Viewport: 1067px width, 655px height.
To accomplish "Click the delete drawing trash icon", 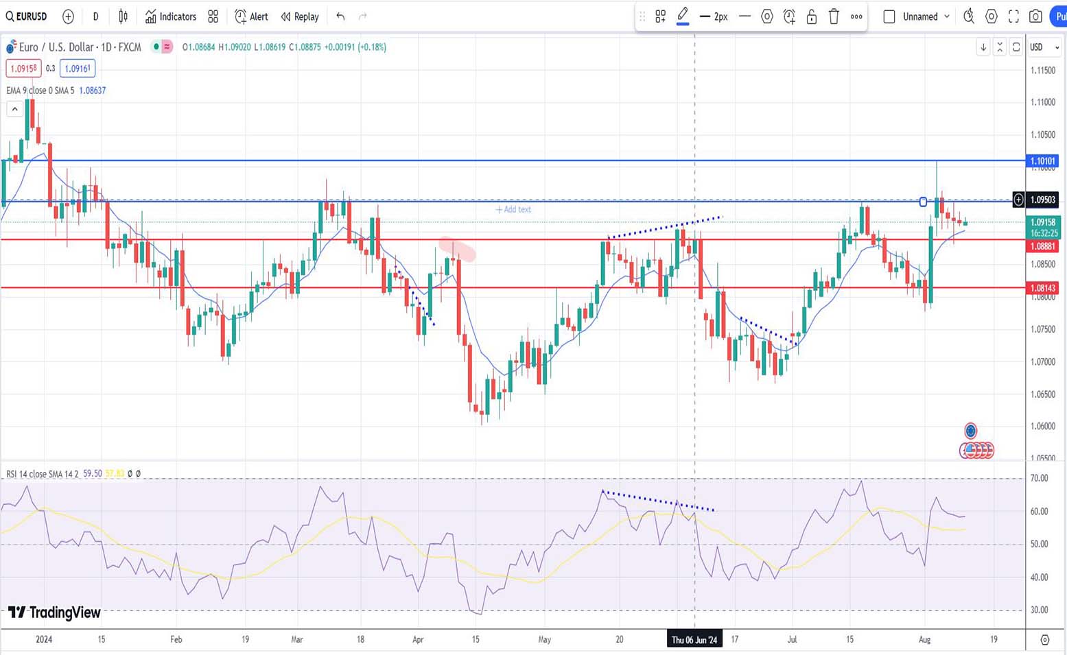I will coord(834,16).
